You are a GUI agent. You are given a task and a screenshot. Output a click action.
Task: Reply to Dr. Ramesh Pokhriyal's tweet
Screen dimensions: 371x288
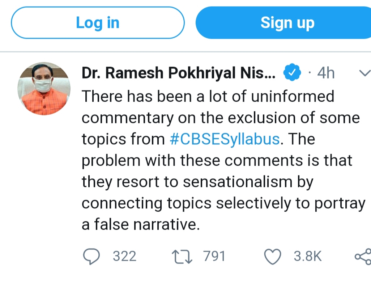(x=91, y=257)
